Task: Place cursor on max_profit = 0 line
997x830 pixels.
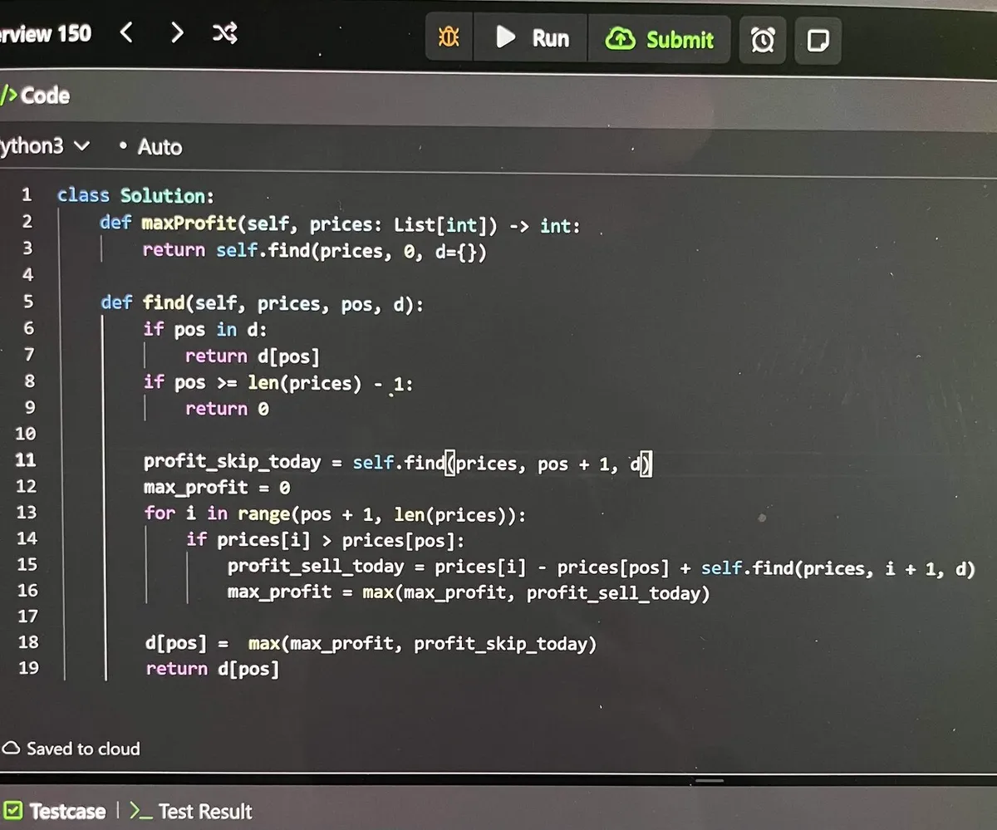Action: coord(216,488)
